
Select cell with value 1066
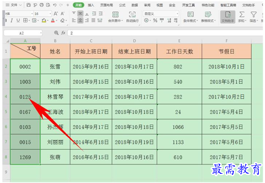click(179, 127)
